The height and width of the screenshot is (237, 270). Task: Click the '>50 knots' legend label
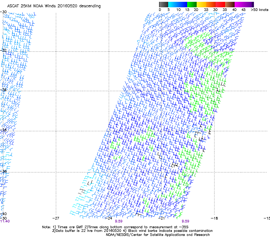[x=259, y=10]
